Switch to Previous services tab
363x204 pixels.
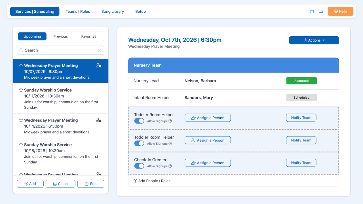point(61,36)
